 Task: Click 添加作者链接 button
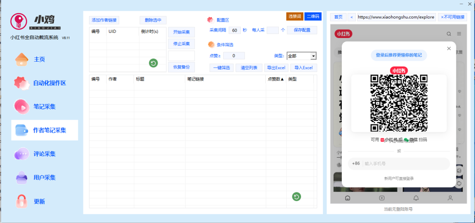tap(104, 20)
